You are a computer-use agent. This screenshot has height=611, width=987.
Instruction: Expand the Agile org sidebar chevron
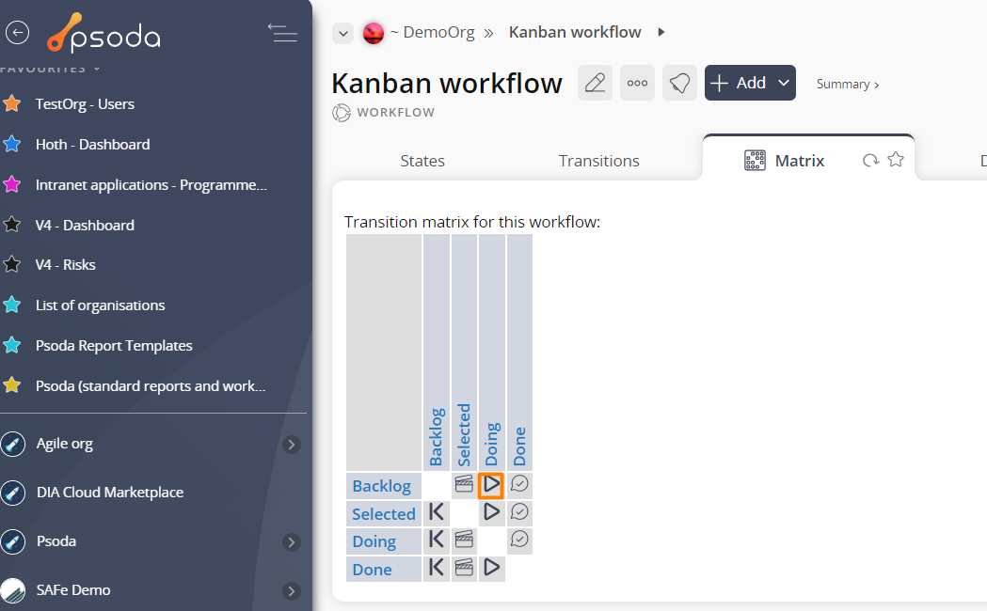click(x=291, y=445)
